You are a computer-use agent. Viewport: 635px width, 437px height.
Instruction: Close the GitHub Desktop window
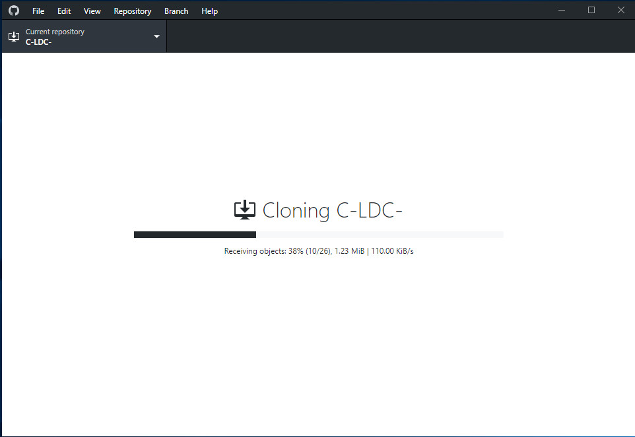[621, 10]
